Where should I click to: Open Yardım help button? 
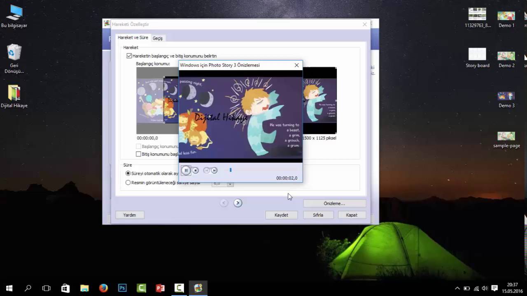pos(129,215)
